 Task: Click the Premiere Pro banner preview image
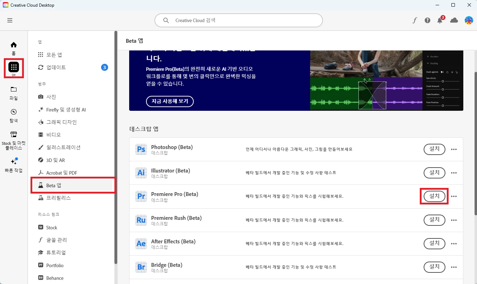(386, 80)
